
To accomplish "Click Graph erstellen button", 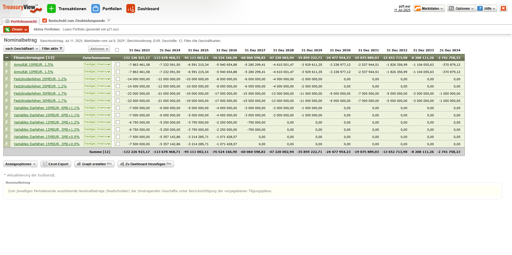I will coord(94,164).
